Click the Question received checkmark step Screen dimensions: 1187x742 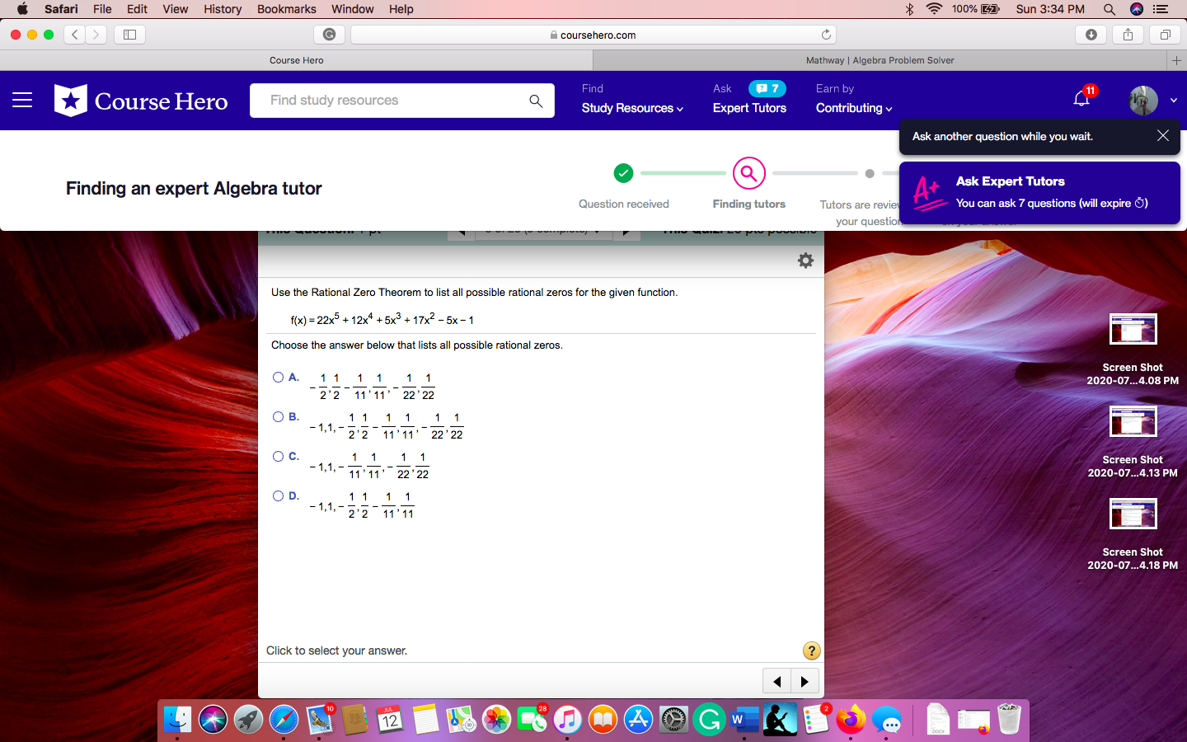pos(623,173)
